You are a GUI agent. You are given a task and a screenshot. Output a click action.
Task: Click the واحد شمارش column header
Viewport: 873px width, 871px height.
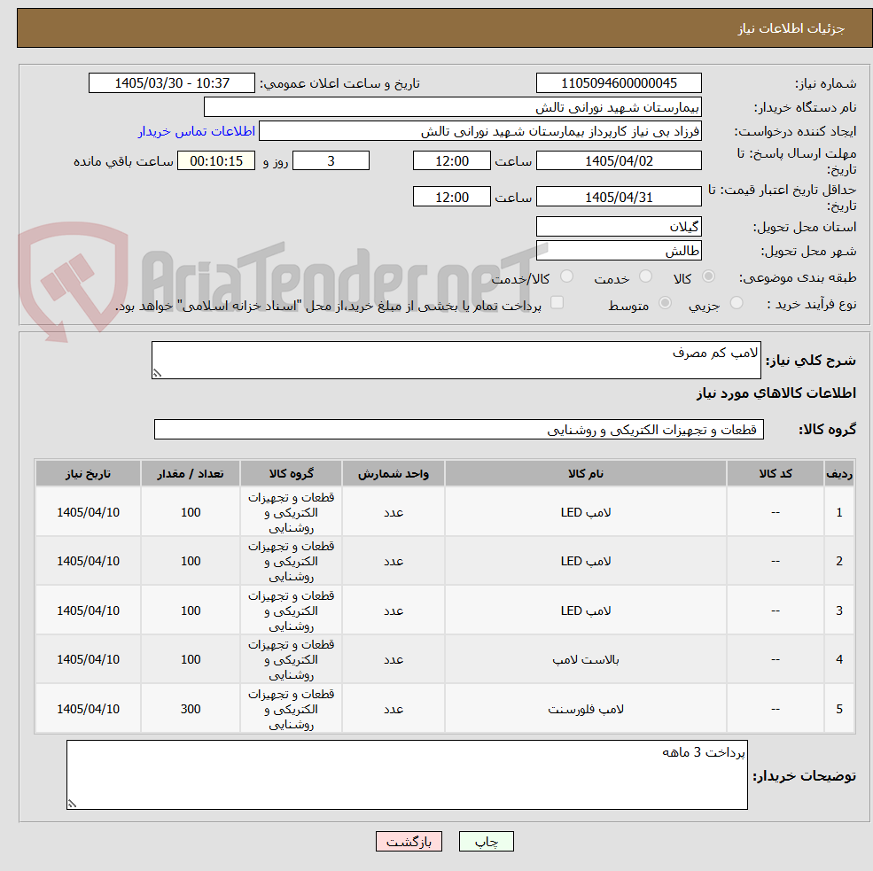(394, 474)
